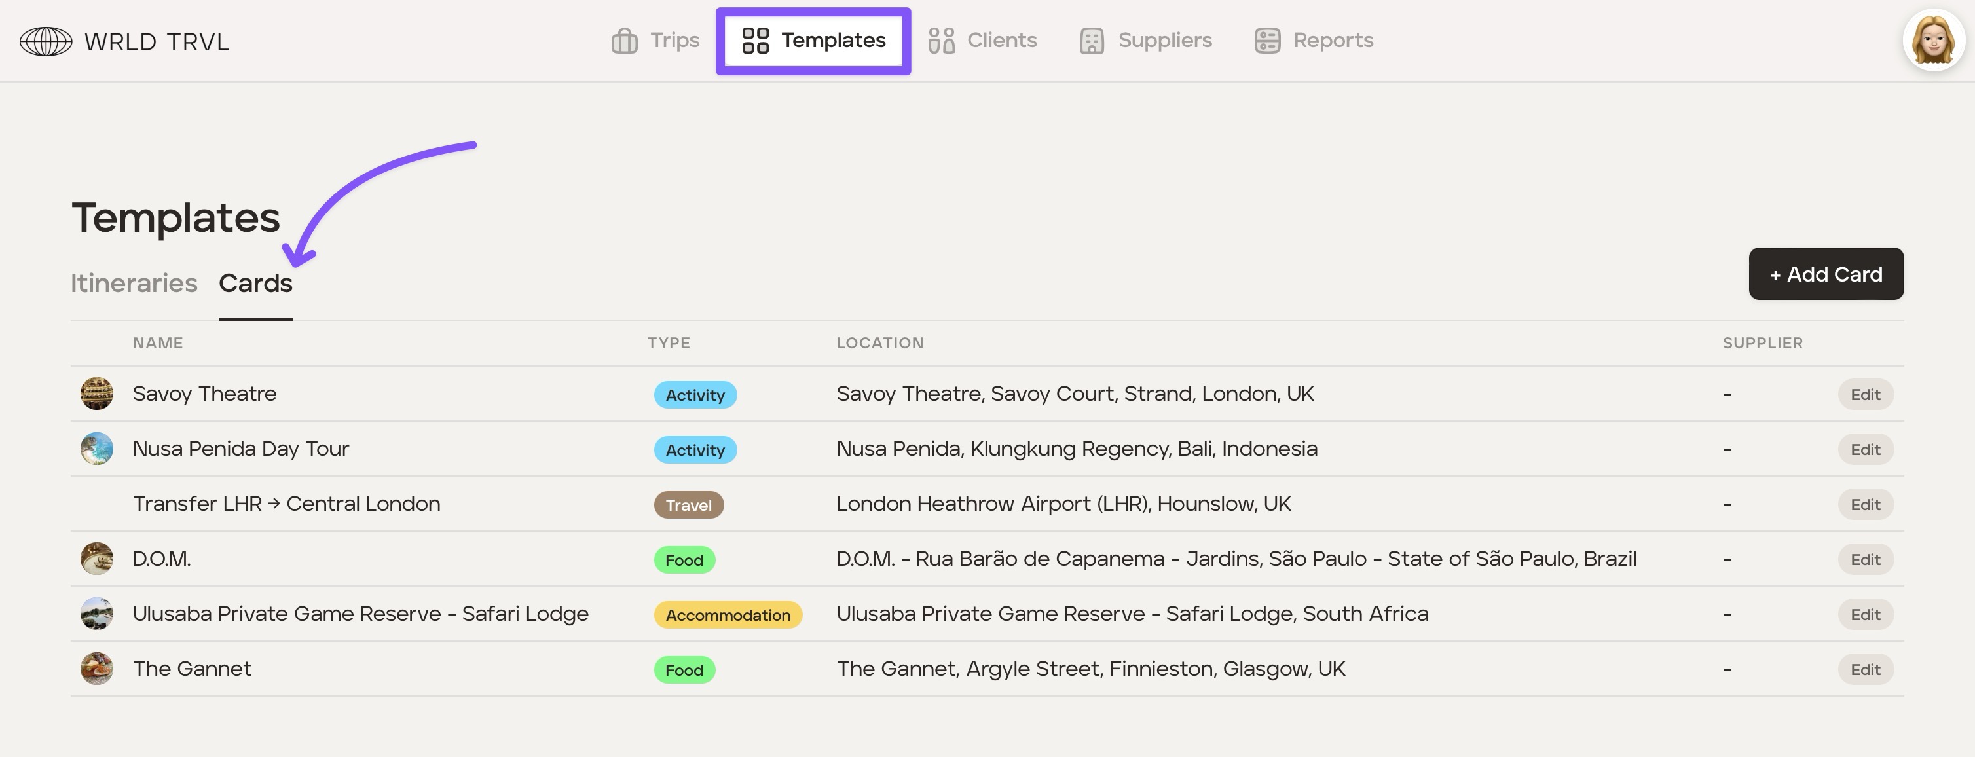The image size is (1975, 757).
Task: Click the WRLD TRVL globe logo icon
Action: click(46, 41)
